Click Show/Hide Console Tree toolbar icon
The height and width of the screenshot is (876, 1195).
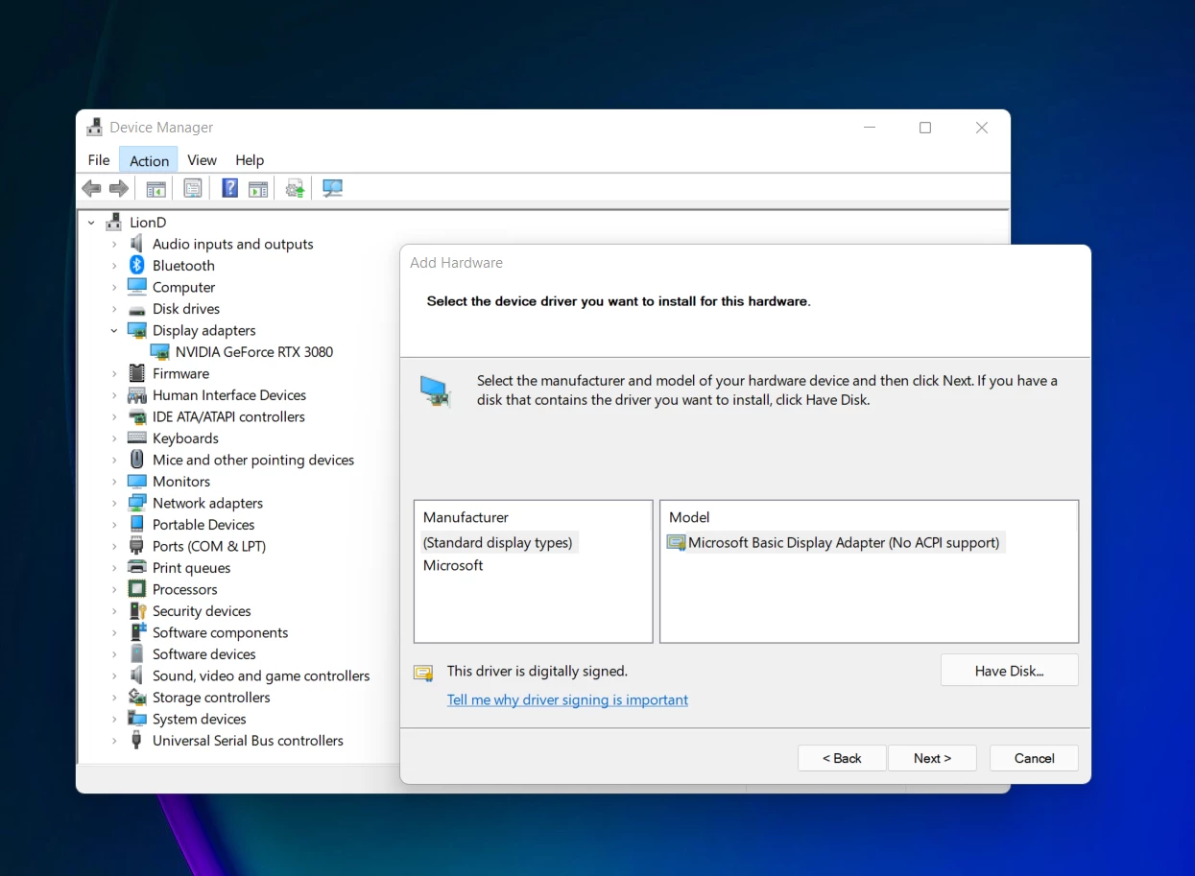(155, 188)
